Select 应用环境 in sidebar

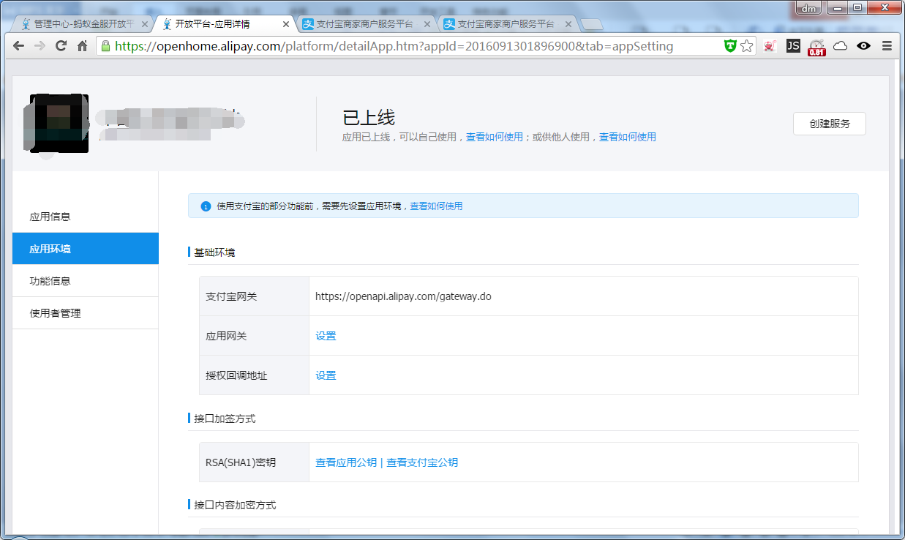coord(86,249)
